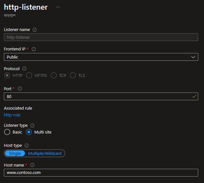The height and width of the screenshot is (183, 204).
Task: Click the info icon beside Listener name
Action: click(35, 30)
